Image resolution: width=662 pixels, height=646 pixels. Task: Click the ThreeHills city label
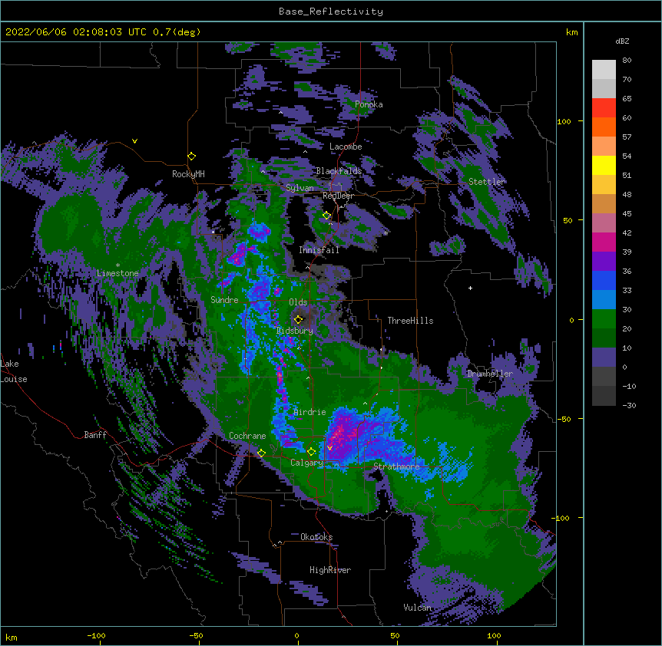[410, 321]
